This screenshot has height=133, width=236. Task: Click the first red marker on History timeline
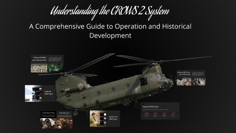tap(147, 113)
